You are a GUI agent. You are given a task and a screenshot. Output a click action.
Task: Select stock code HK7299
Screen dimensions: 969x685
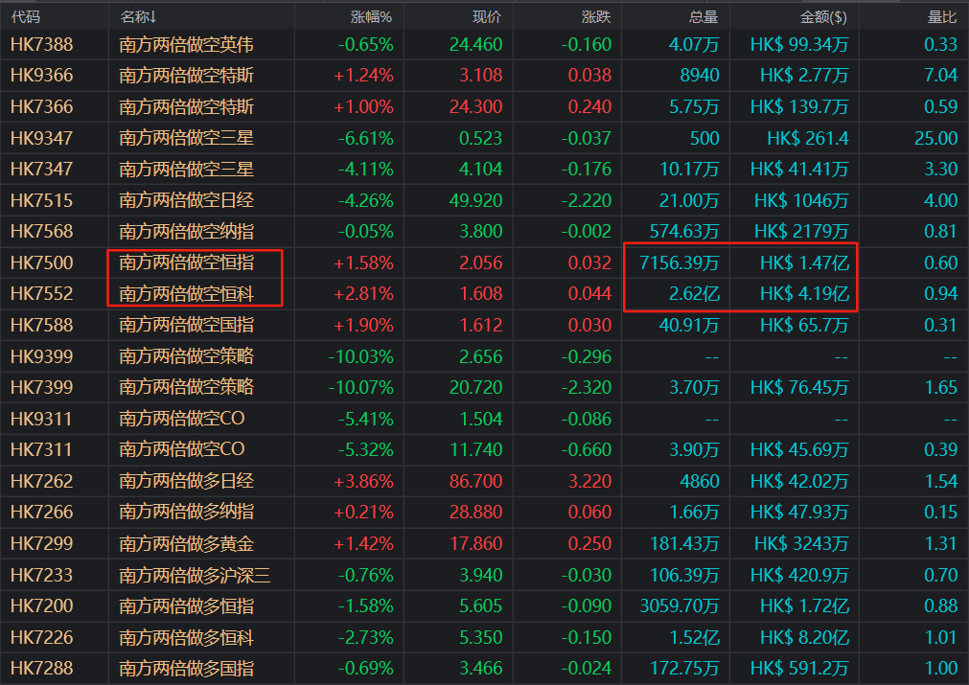(41, 543)
